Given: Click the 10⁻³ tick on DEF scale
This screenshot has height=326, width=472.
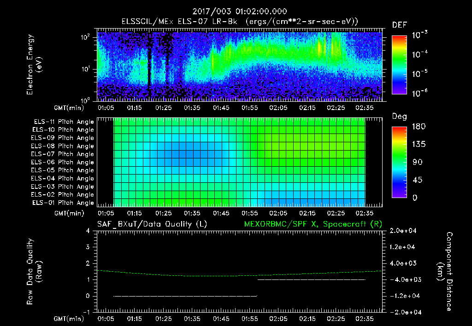Looking at the screenshot, I should click(x=419, y=35).
